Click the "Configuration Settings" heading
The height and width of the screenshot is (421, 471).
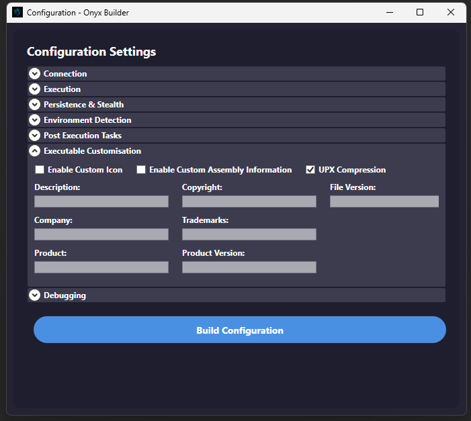pos(91,52)
